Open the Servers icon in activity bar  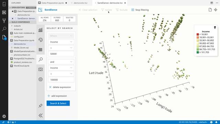tap(4, 4)
